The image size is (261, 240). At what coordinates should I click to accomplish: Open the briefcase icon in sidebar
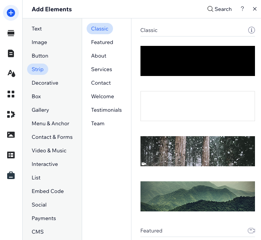[11, 176]
